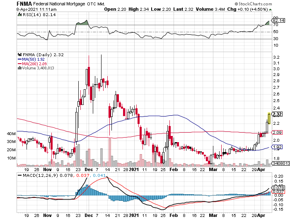Click the MA(200) 2.09 legend entry
290x219 pixels.
click(32, 64)
